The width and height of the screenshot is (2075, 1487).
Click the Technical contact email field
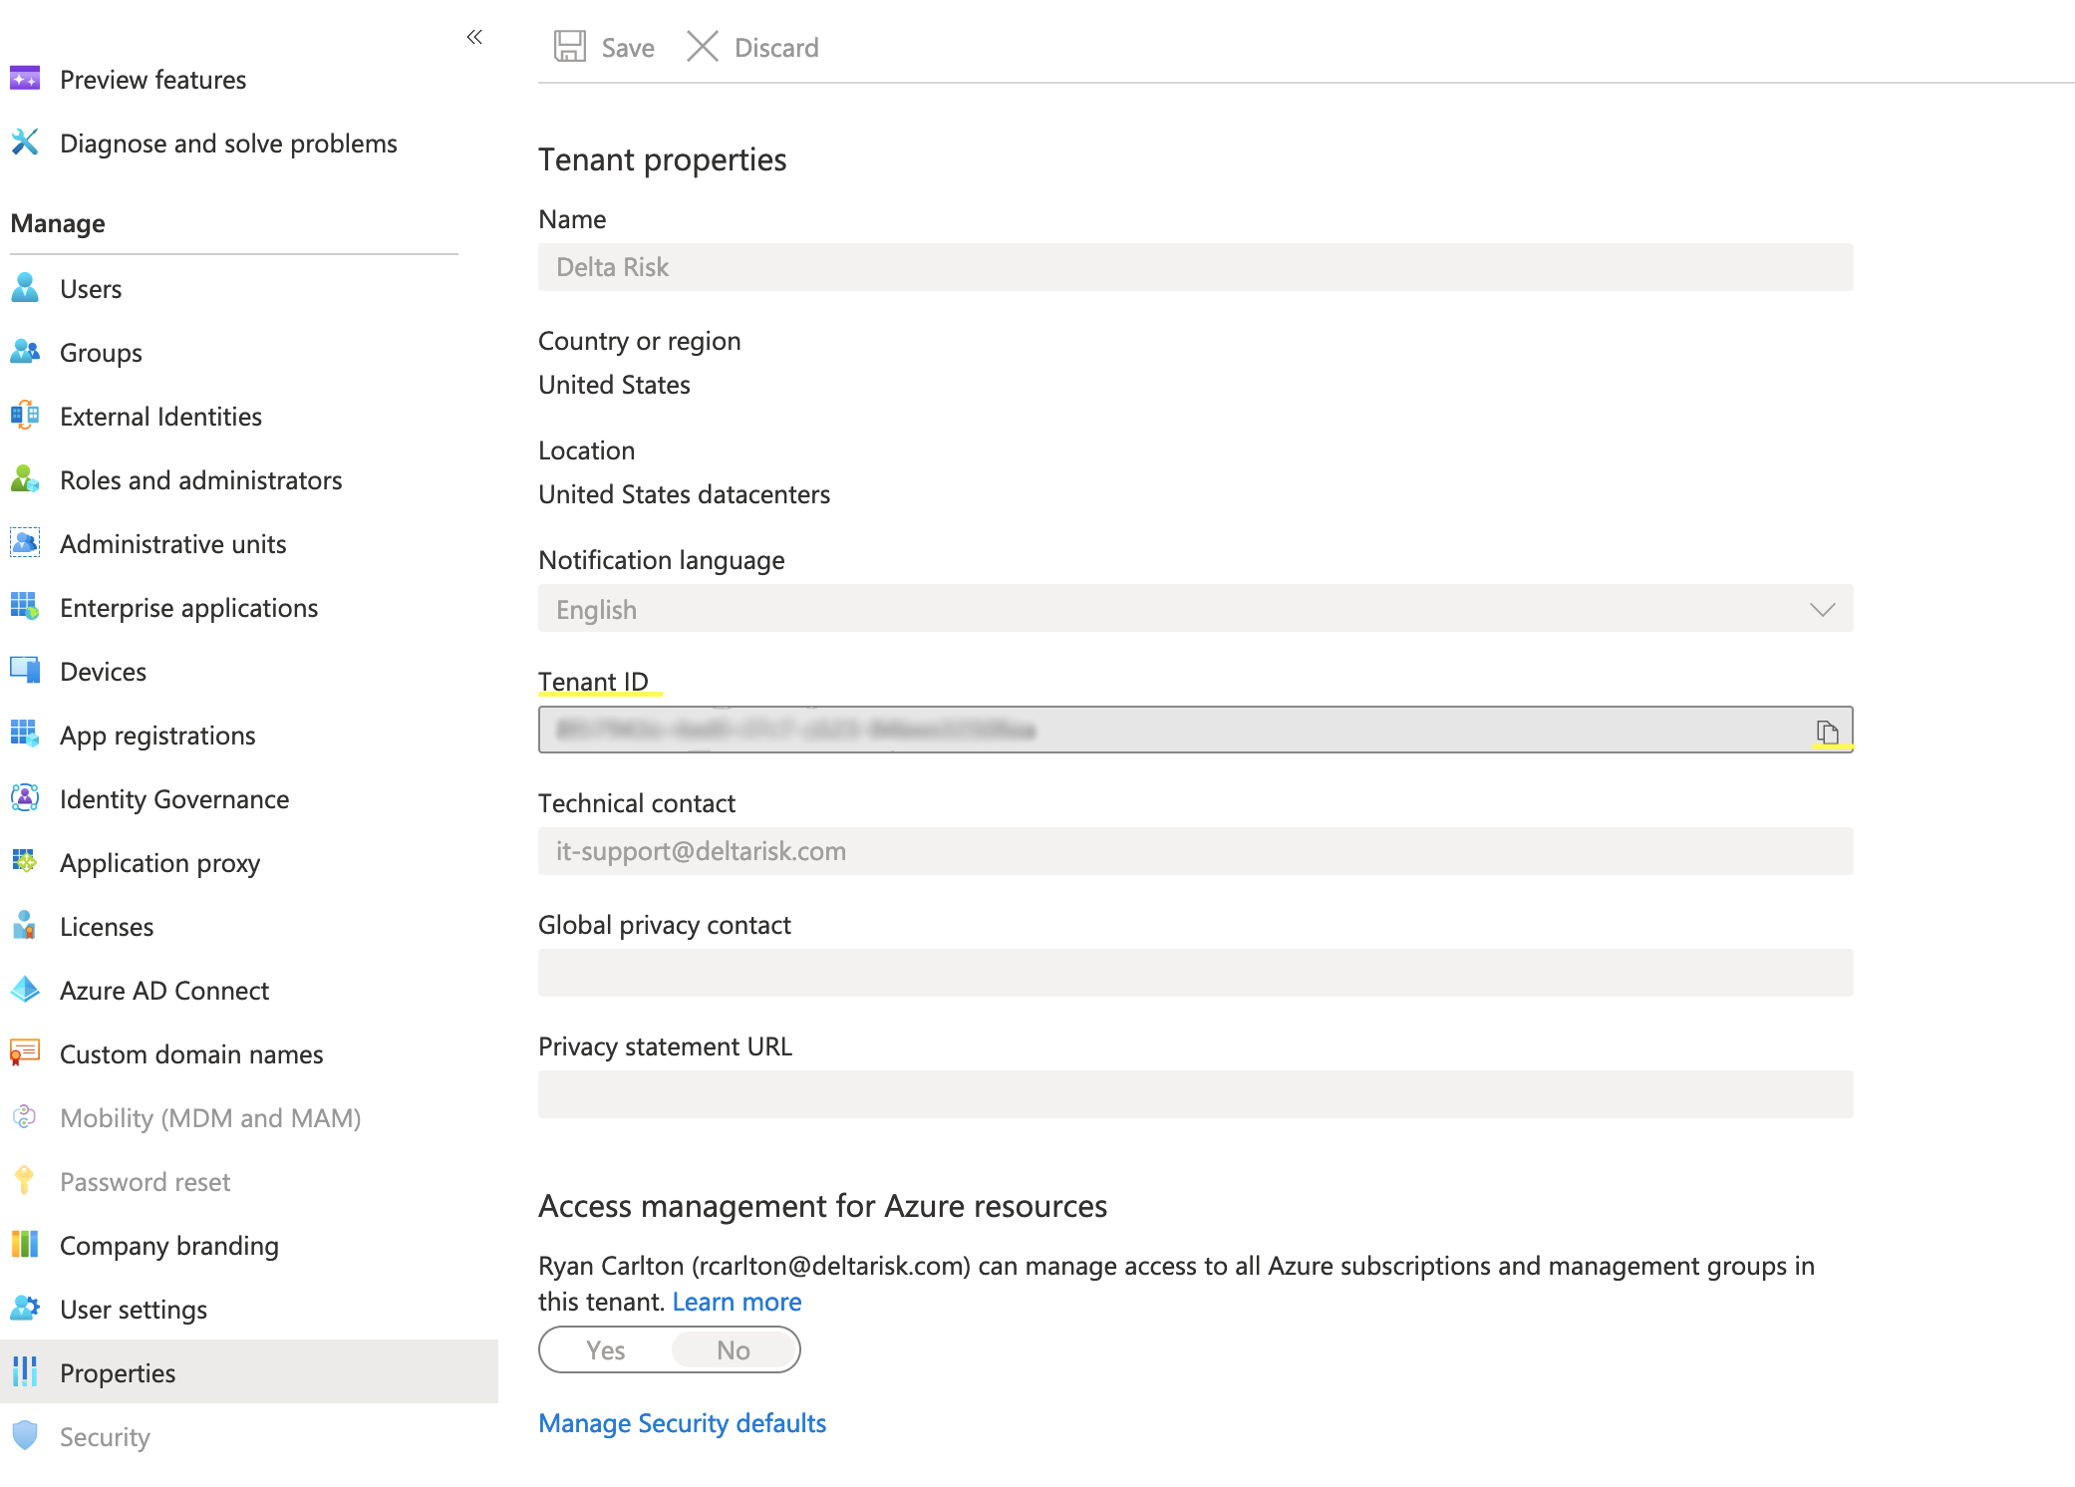1195,851
